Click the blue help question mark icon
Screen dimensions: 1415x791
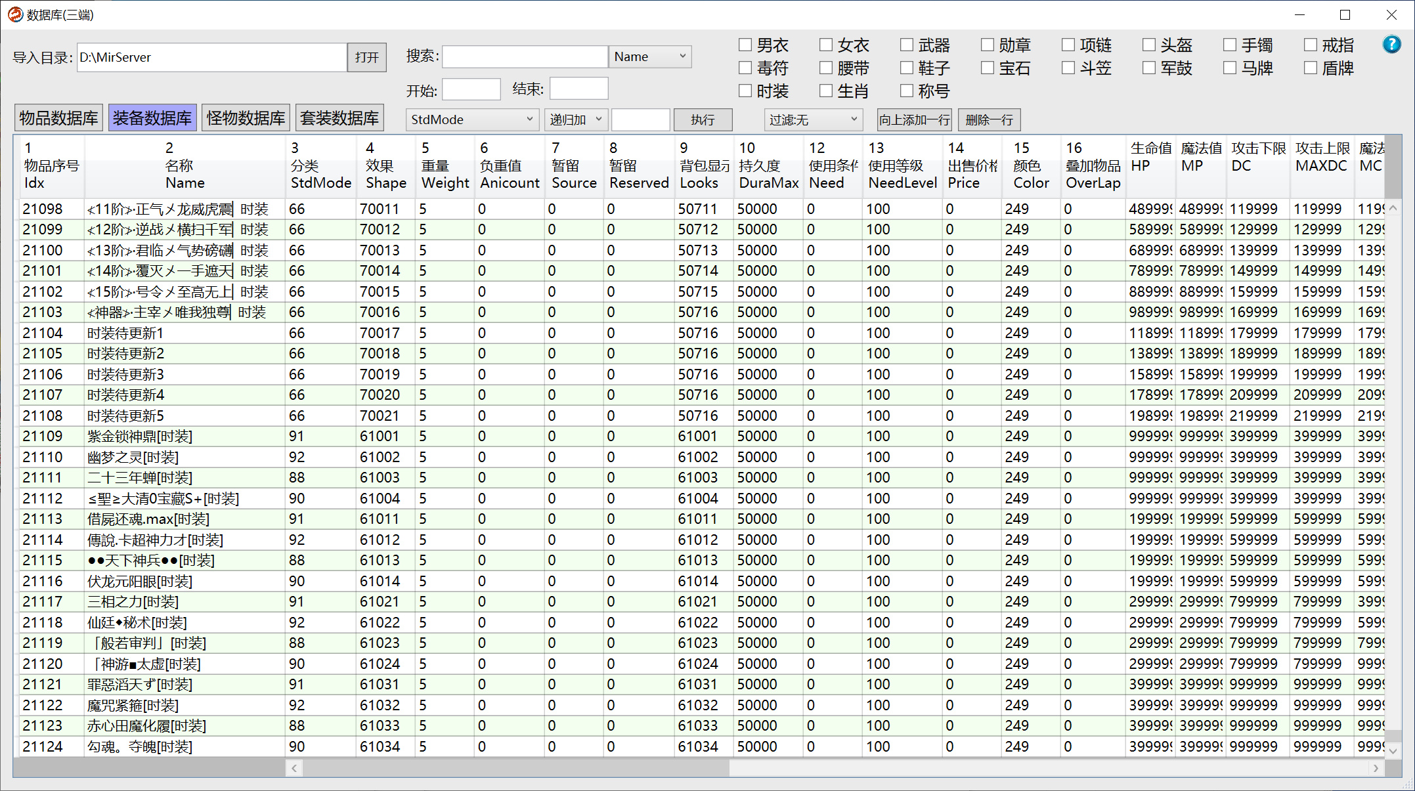coord(1391,45)
